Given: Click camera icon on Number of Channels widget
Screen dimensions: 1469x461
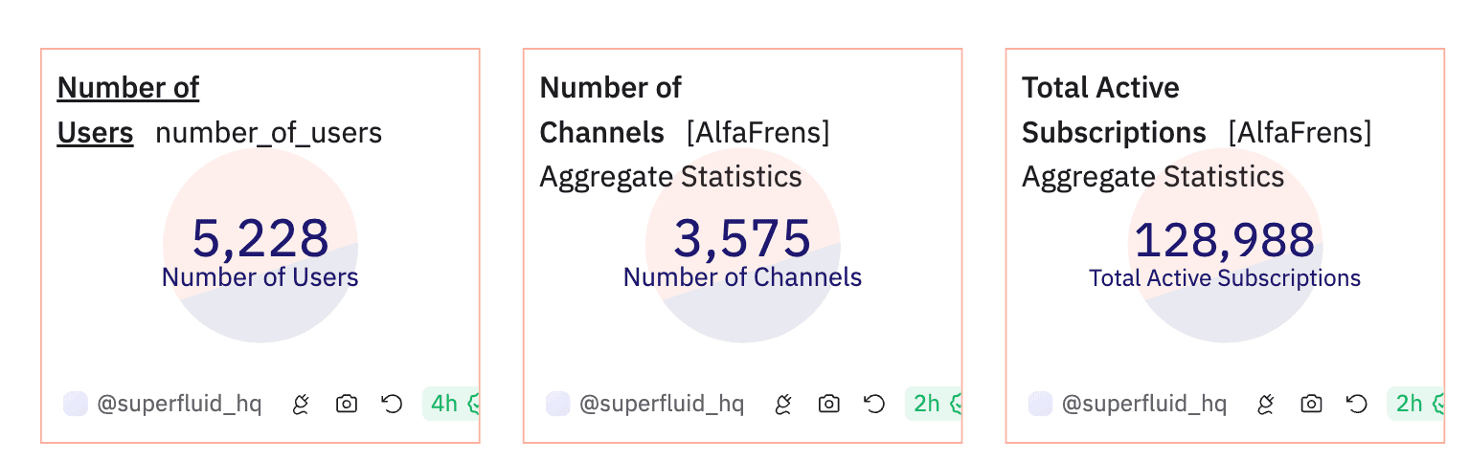Looking at the screenshot, I should [x=829, y=405].
